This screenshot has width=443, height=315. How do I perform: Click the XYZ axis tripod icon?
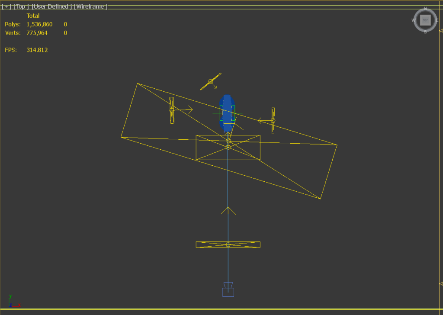click(x=14, y=301)
